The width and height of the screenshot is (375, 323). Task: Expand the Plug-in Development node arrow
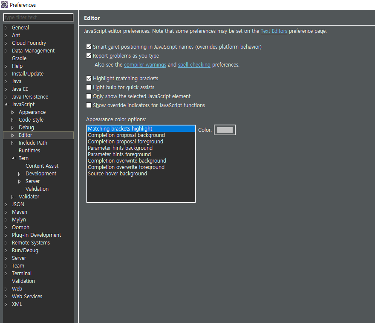[6, 235]
